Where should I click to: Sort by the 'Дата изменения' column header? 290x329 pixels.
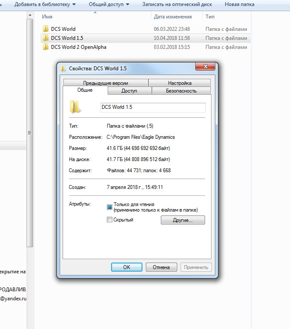tap(173, 17)
